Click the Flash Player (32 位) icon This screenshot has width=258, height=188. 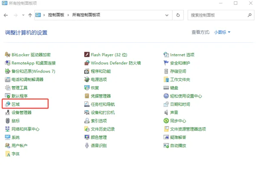(87, 55)
